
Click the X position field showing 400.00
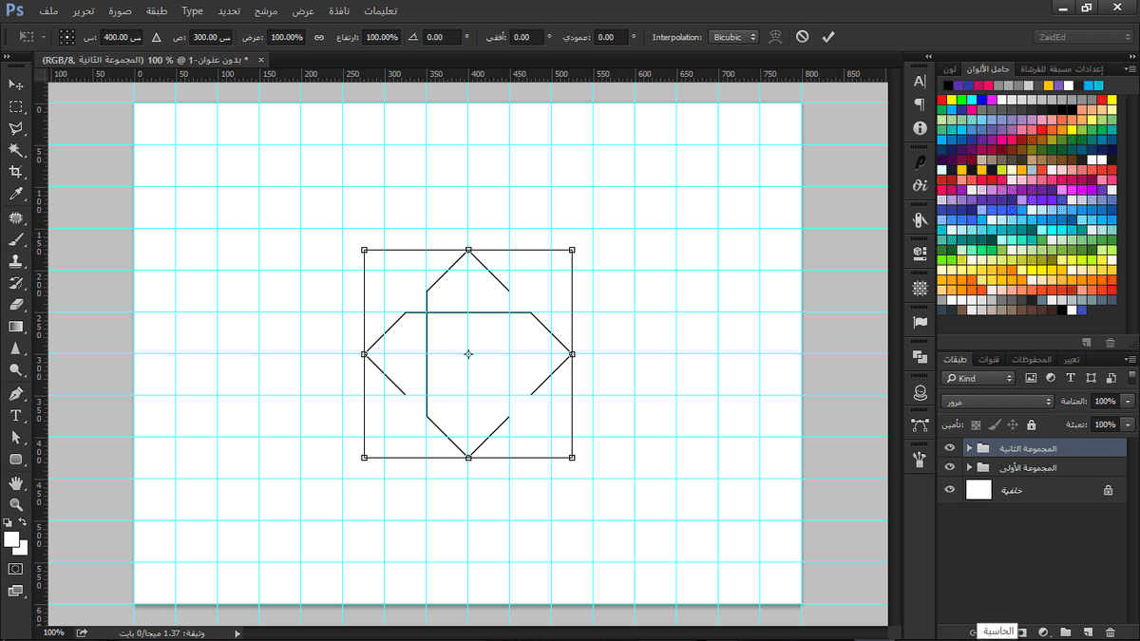click(x=122, y=37)
